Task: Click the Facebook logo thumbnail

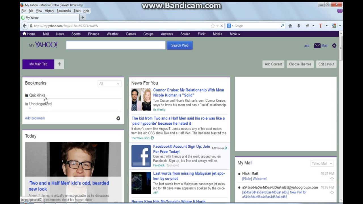Action: 141,156
